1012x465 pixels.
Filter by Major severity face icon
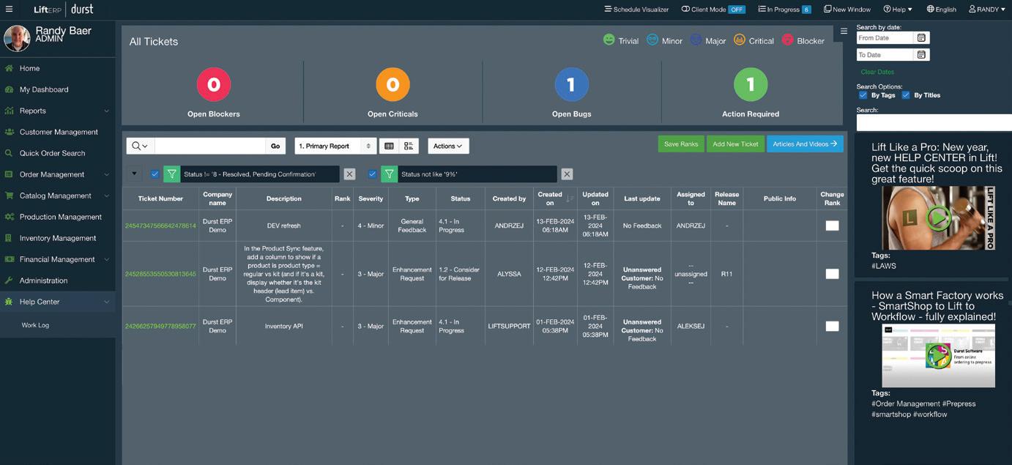coord(696,40)
